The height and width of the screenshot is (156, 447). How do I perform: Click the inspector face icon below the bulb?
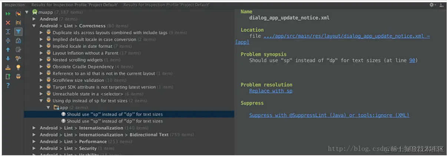pyautogui.click(x=18, y=76)
